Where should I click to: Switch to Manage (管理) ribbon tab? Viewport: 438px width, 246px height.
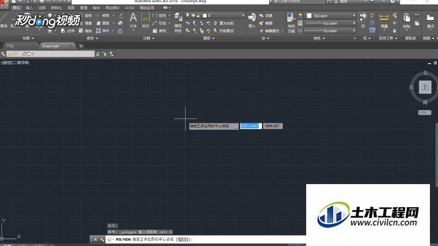click(x=83, y=8)
